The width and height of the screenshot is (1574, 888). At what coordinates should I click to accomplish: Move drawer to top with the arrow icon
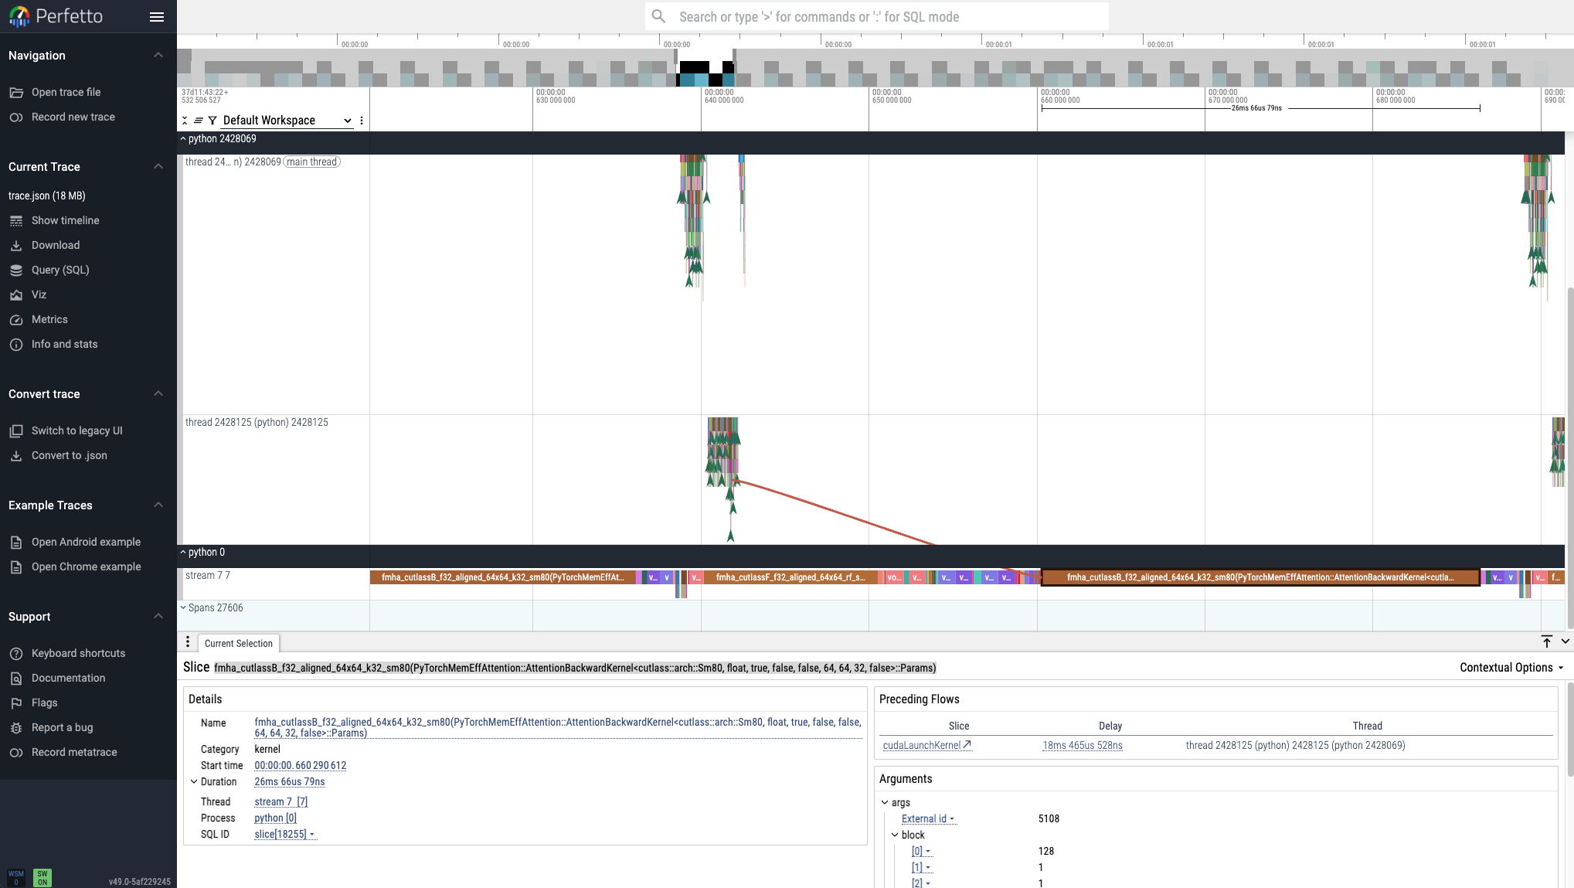click(x=1546, y=641)
